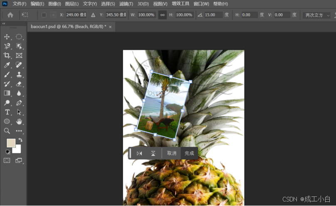This screenshot has width=336, height=206.
Task: Open the white background color swatch
Action: [17, 150]
